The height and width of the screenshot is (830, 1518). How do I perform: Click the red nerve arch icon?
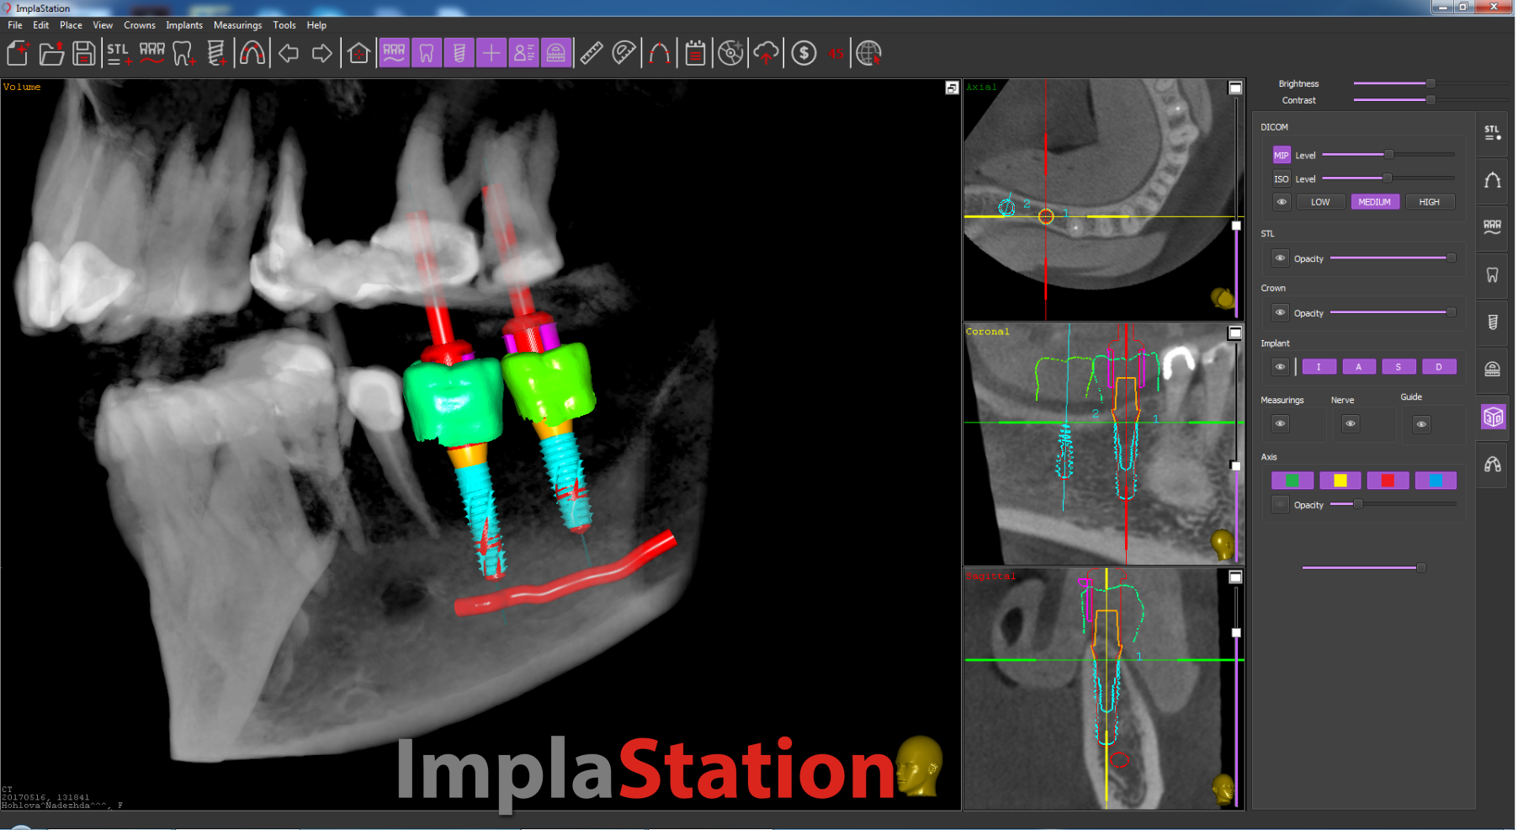click(x=660, y=53)
